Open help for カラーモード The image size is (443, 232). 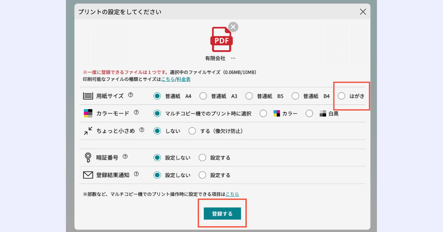(x=136, y=112)
